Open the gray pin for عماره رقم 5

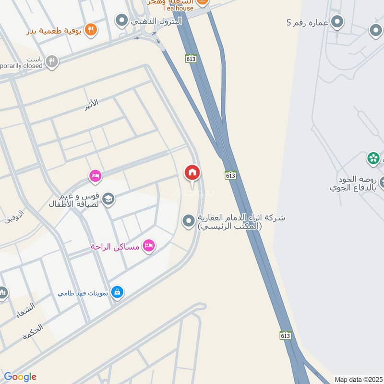tap(337, 22)
